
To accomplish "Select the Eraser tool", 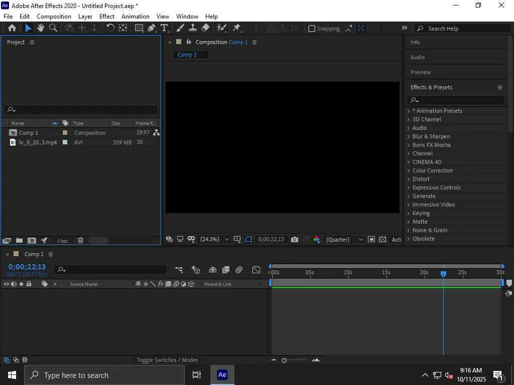I will 205,28.
